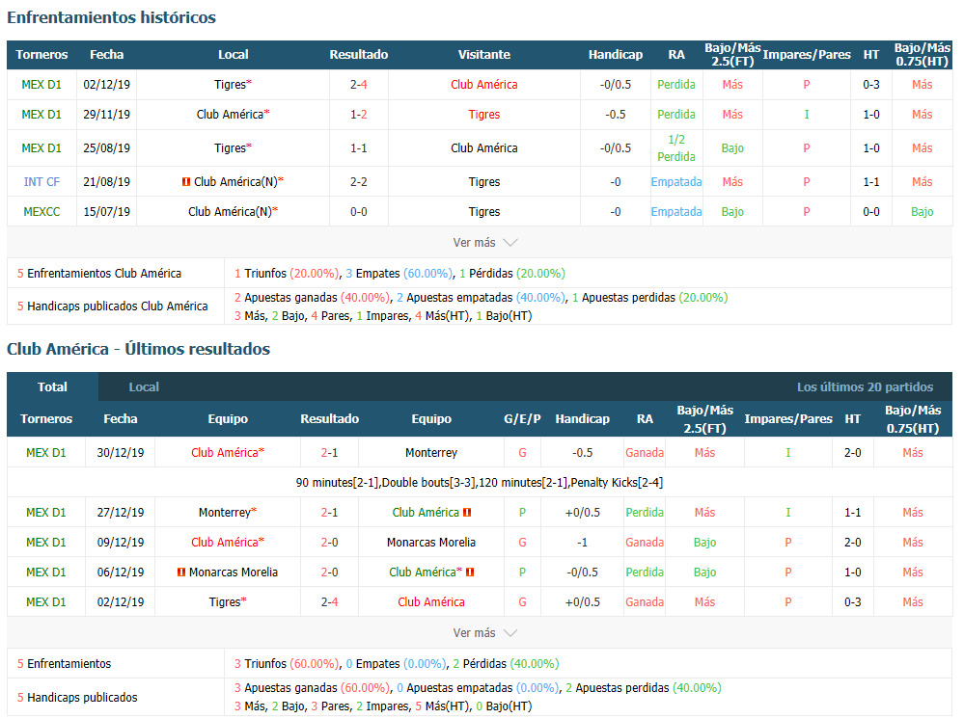Screen dimensions: 964x719
Task: Open result 2-4 of Tigres vs Club América historic
Action: click(x=358, y=85)
